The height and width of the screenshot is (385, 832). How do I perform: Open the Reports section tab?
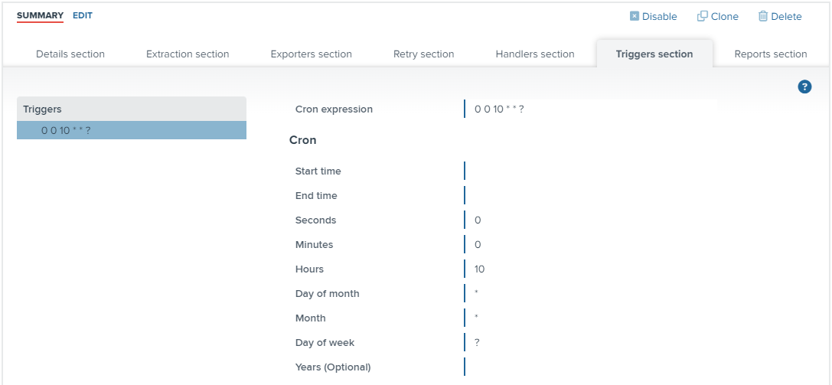tap(771, 54)
